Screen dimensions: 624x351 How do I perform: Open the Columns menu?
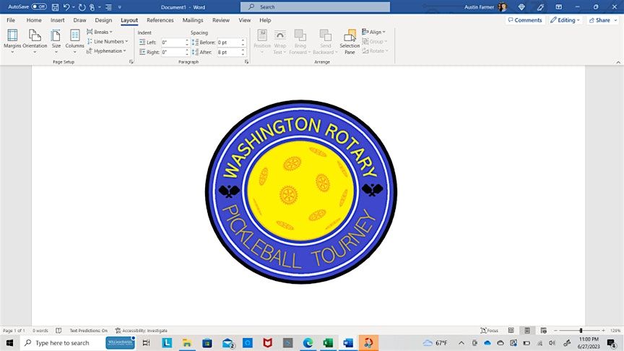point(74,41)
